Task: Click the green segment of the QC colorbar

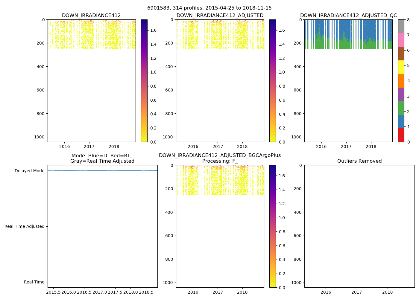Action: point(401,108)
